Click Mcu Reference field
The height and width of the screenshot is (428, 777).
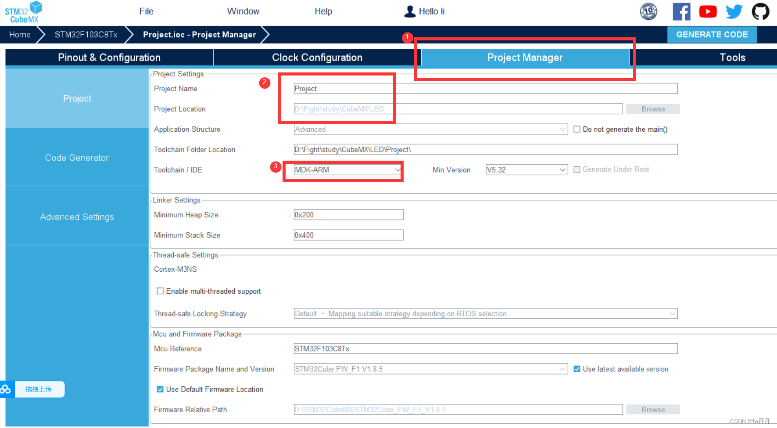486,349
